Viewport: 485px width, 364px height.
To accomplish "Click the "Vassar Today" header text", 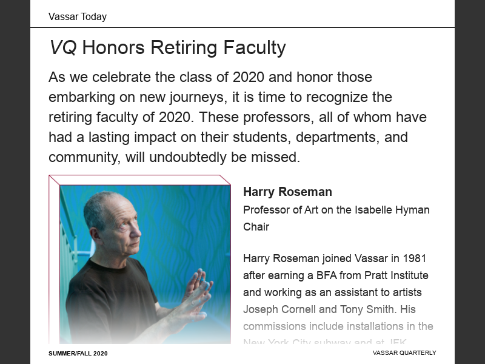I will pos(78,17).
